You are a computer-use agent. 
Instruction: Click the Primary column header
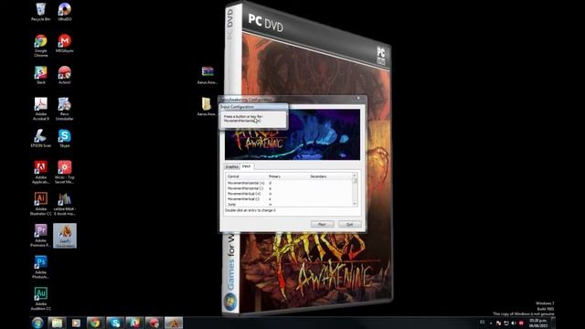pos(288,176)
